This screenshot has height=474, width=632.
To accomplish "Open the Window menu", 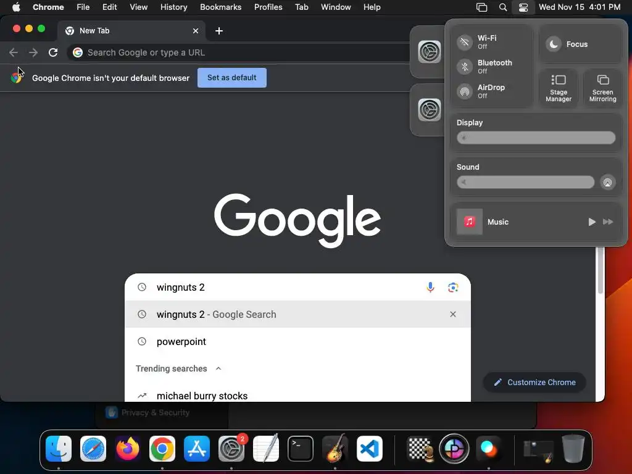I will (336, 7).
